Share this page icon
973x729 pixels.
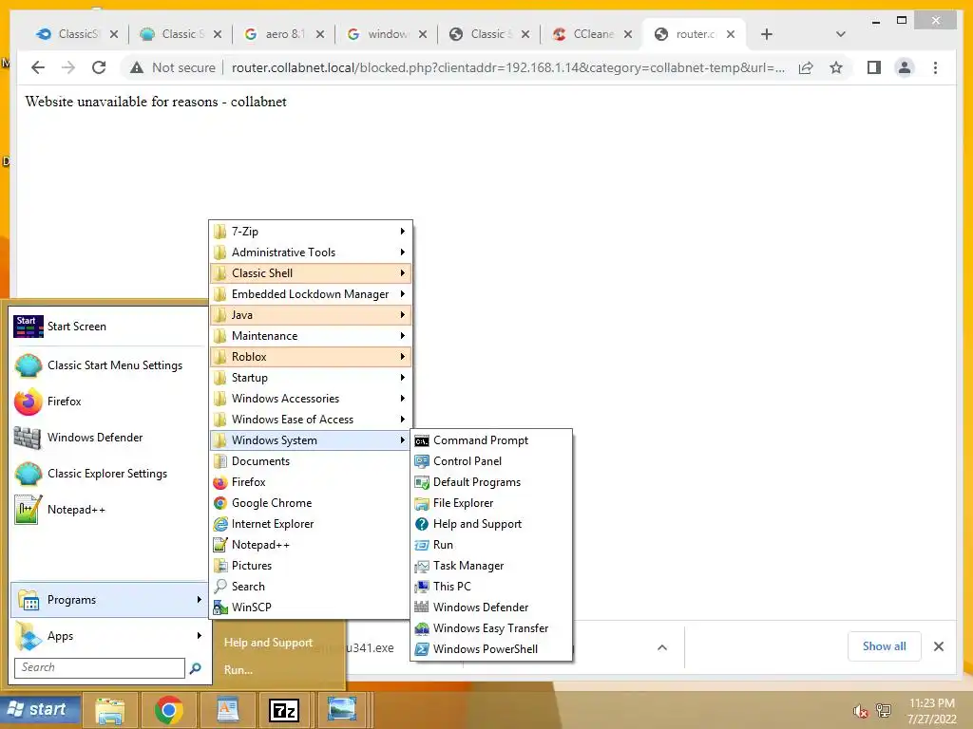[x=806, y=67]
